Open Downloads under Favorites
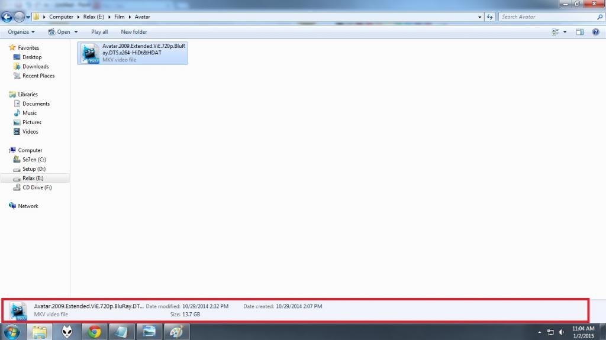Image resolution: width=606 pixels, height=340 pixels. [36, 66]
